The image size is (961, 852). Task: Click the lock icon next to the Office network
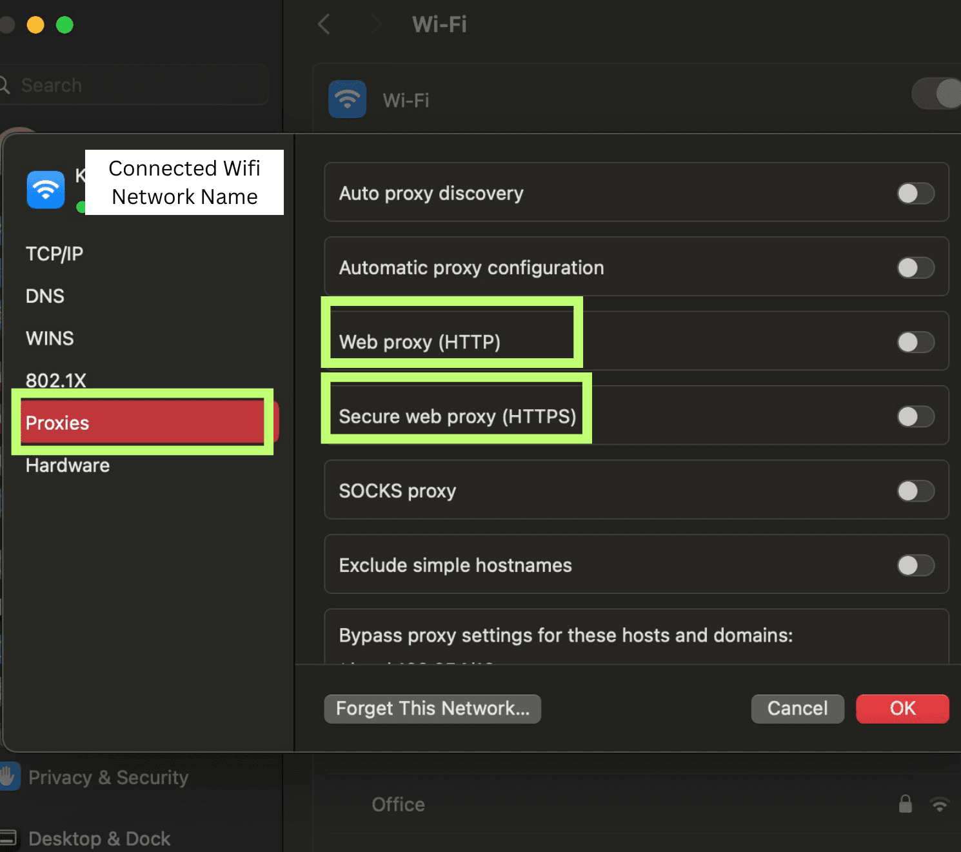coord(906,804)
